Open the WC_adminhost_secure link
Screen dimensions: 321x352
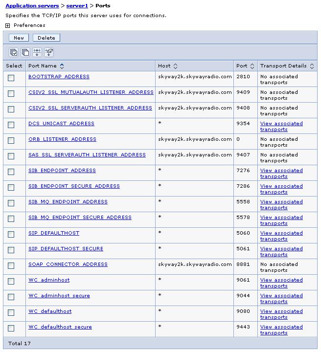(59, 296)
